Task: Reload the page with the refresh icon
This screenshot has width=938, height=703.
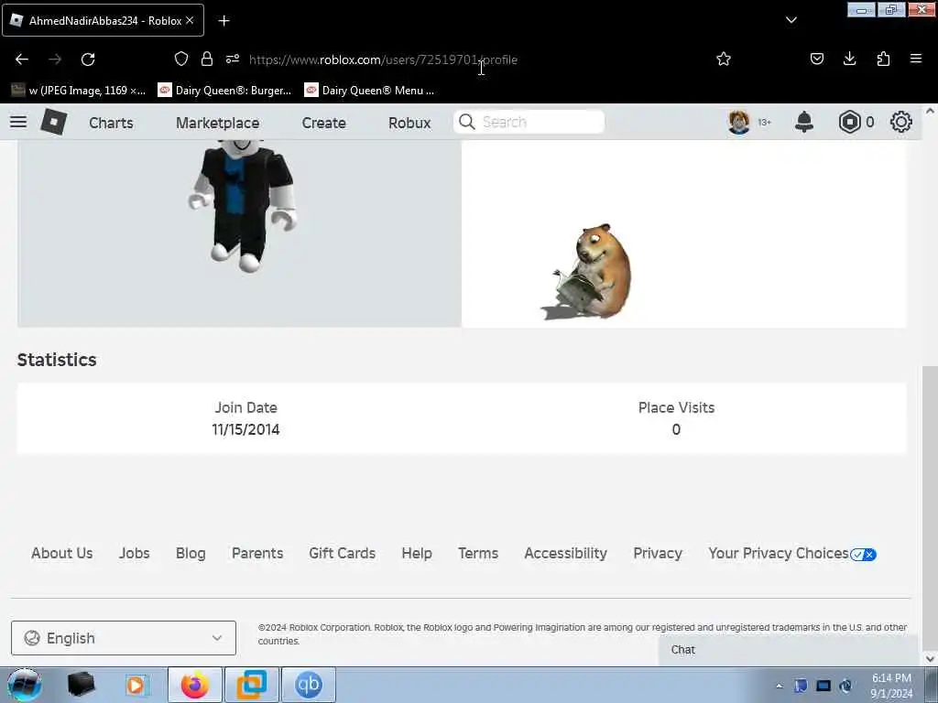Action: 88,59
